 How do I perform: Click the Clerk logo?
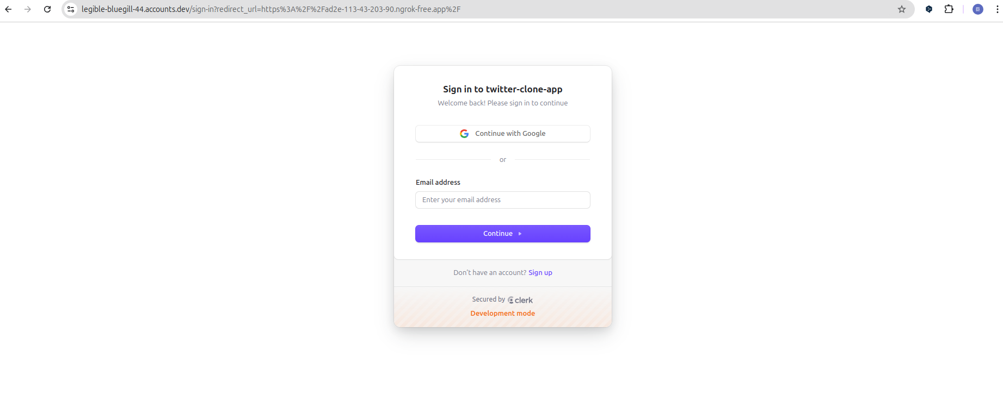(x=520, y=300)
